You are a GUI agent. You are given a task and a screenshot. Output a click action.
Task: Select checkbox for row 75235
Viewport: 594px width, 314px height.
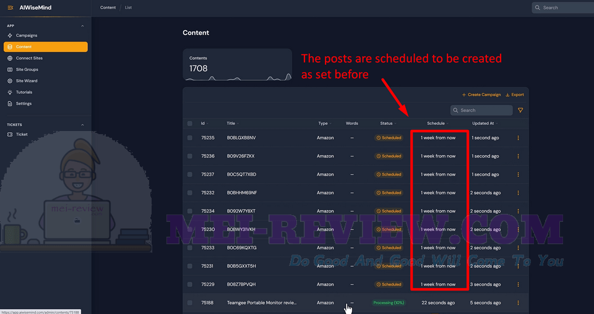pos(190,138)
